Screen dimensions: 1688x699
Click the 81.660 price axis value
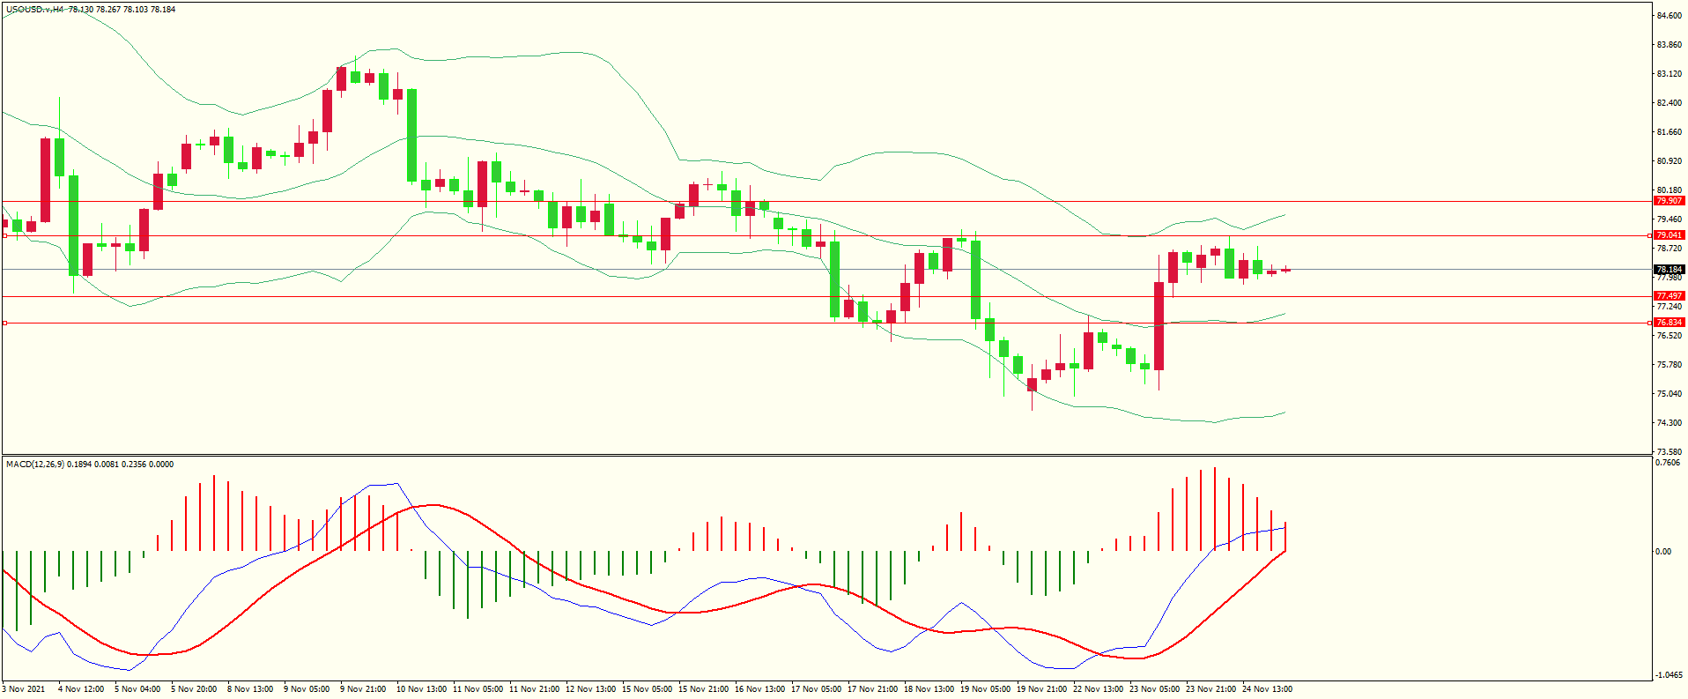click(1669, 132)
